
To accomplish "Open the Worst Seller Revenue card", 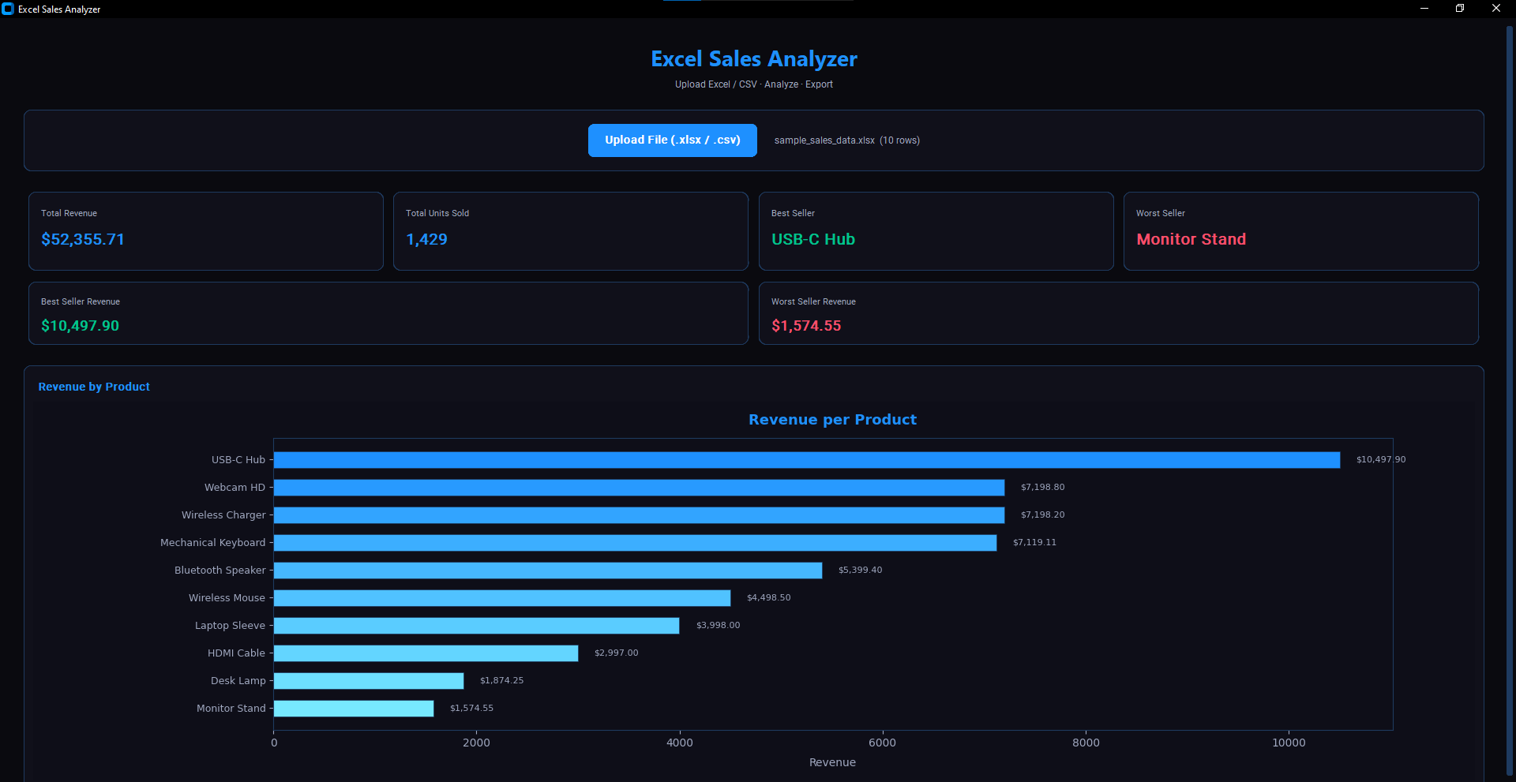I will point(1118,313).
